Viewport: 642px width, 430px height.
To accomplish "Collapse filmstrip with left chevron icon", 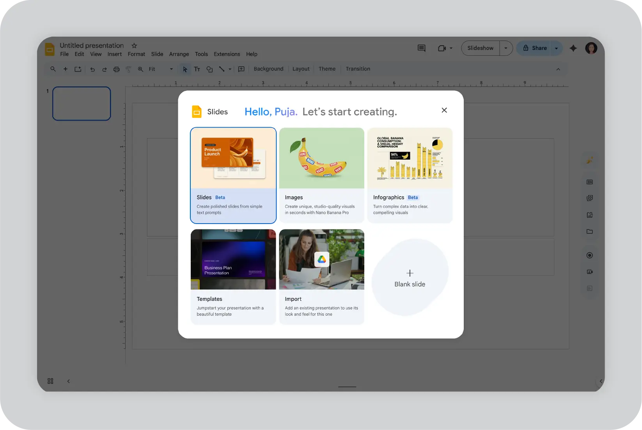I will click(68, 381).
